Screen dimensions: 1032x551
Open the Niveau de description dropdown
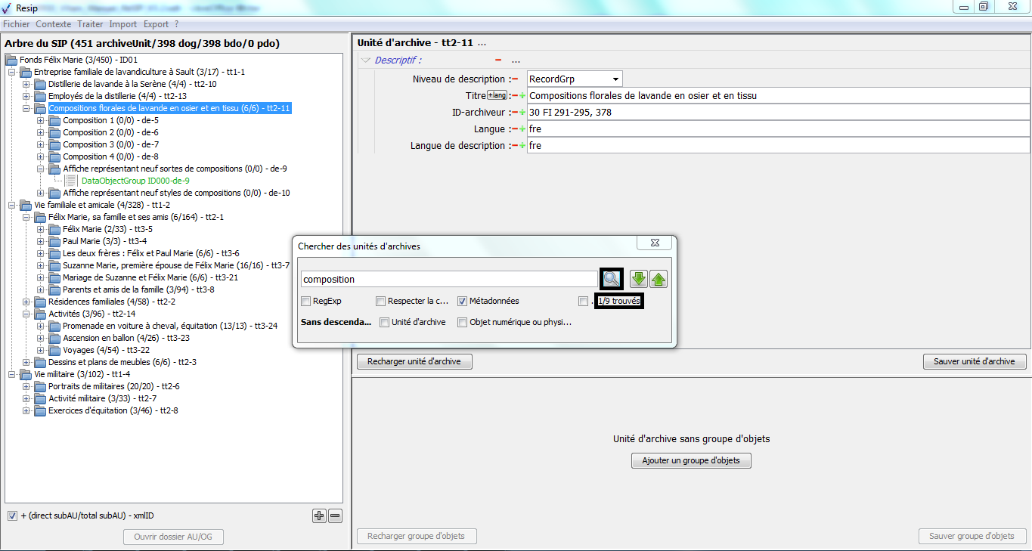[616, 79]
